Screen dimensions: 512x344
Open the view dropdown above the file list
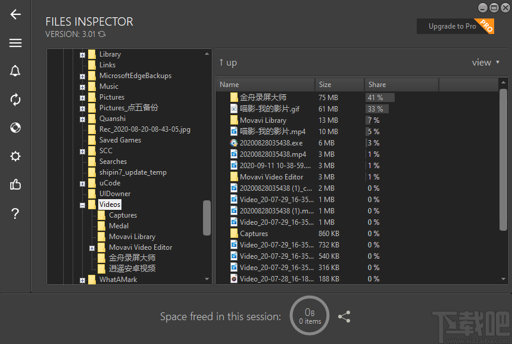coord(486,61)
